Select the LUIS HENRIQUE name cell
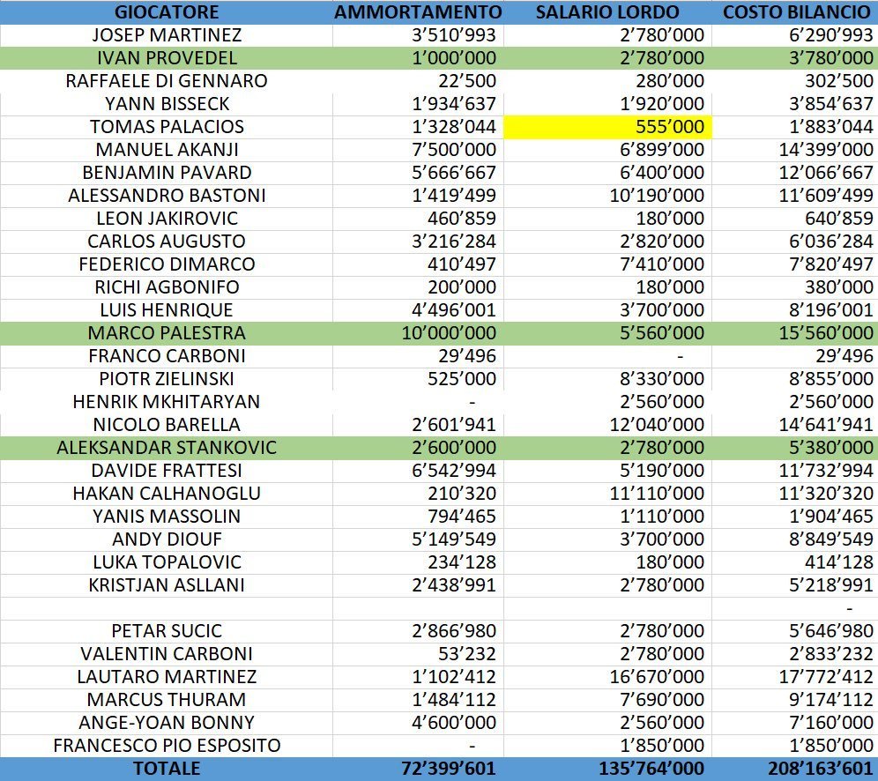Viewport: 878px width, 781px height. (167, 310)
